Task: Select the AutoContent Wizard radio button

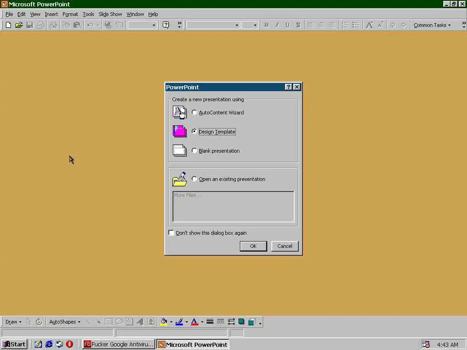Action: coord(194,112)
